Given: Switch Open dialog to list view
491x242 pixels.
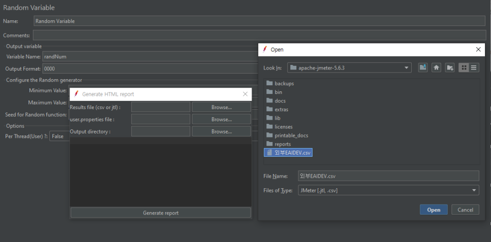Looking at the screenshot, I should pos(464,67).
